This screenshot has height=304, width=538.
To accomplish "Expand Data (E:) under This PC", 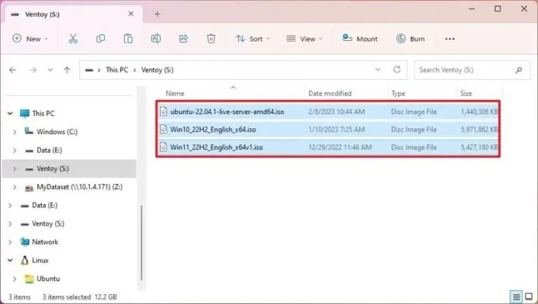I will click(14, 150).
